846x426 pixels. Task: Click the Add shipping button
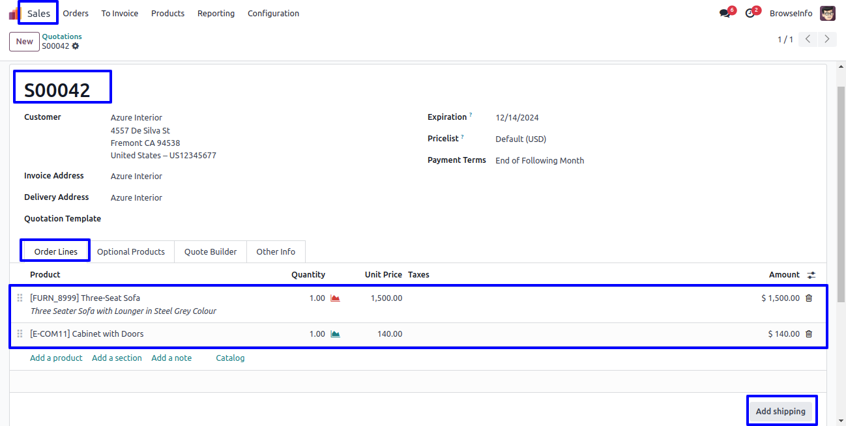781,411
